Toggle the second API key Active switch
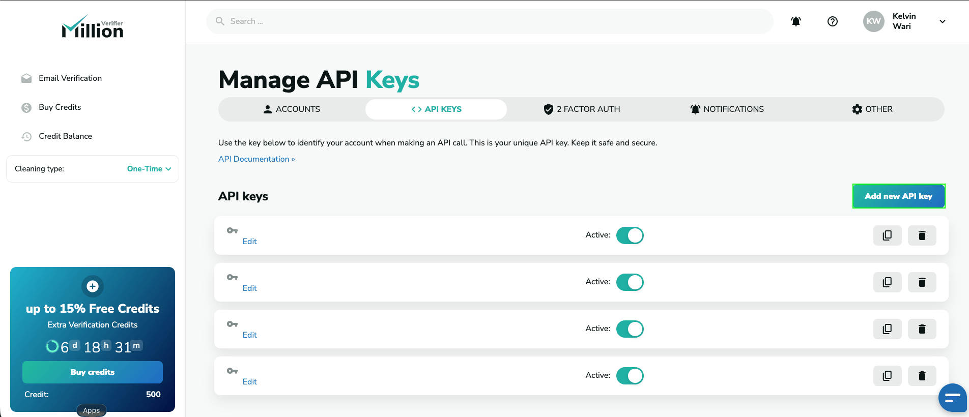This screenshot has width=969, height=417. click(630, 282)
